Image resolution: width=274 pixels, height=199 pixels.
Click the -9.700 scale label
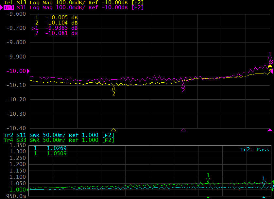click(16, 28)
